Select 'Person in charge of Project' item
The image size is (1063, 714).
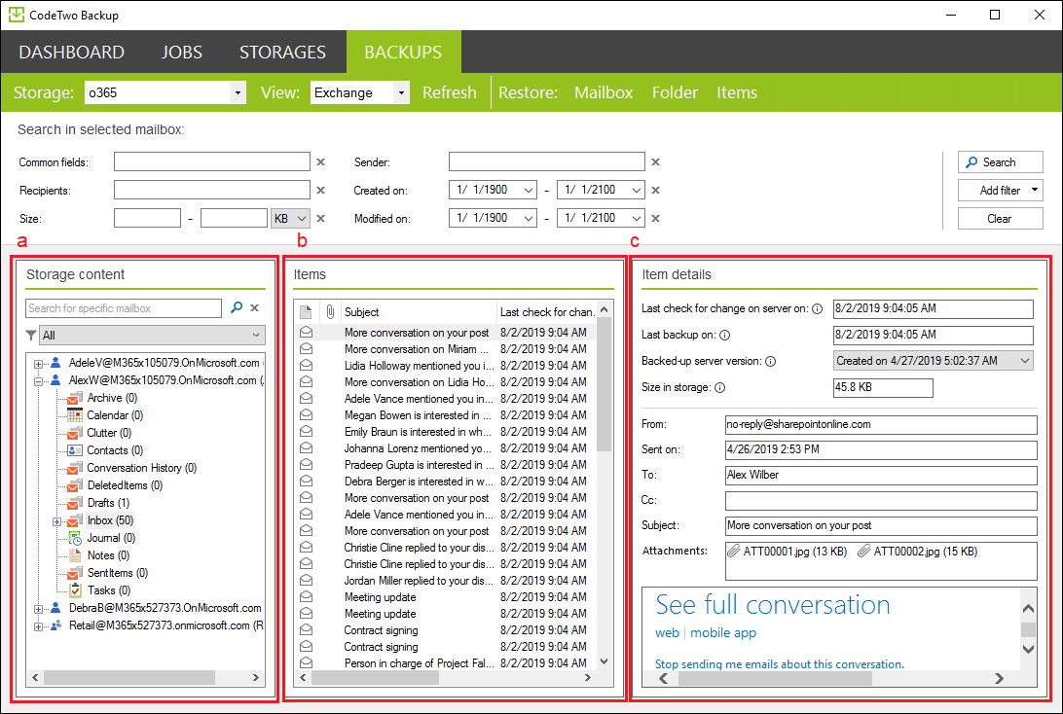tap(445, 663)
